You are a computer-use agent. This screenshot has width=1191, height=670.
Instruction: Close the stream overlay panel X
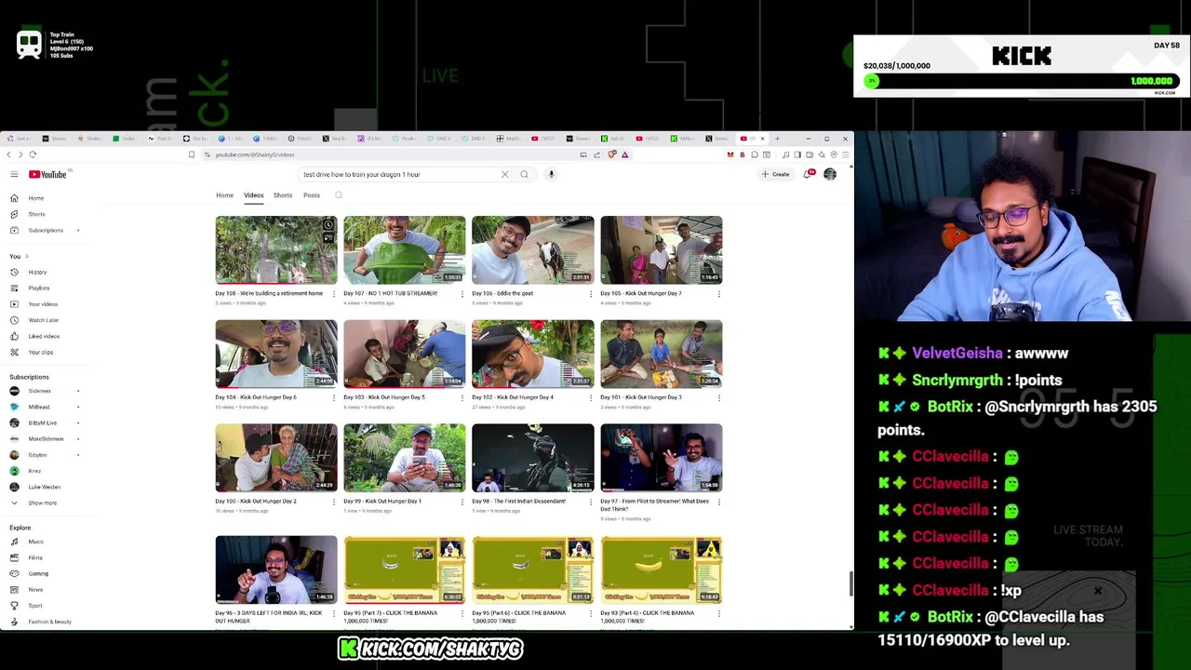[x=1098, y=591]
